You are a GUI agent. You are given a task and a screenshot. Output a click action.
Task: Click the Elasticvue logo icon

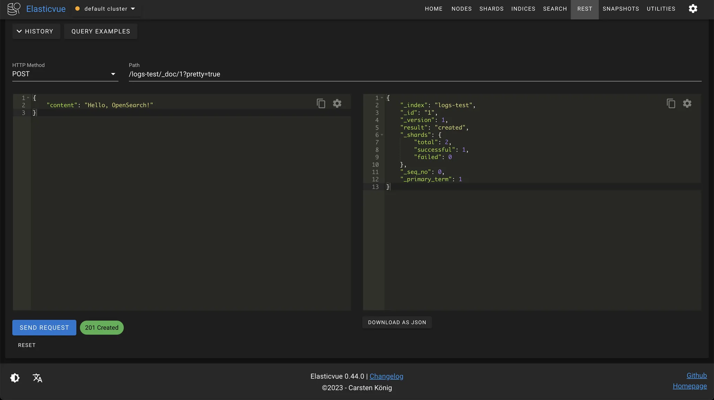pyautogui.click(x=14, y=9)
